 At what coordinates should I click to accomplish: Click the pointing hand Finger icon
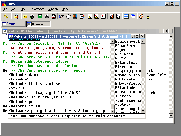click(62, 16)
